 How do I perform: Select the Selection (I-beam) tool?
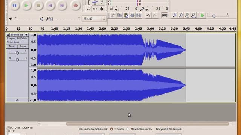(89, 2)
